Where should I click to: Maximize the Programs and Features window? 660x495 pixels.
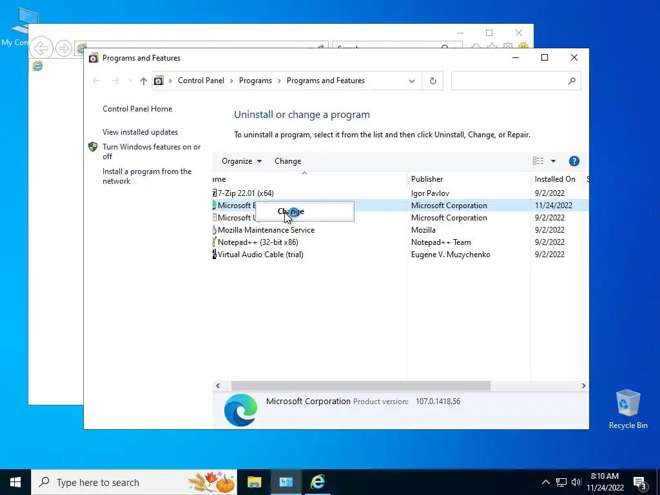pos(544,57)
